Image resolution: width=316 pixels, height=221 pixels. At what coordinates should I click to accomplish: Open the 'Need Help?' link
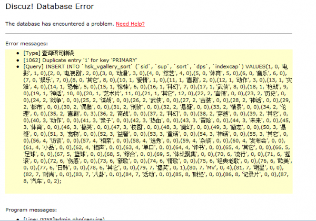tap(130, 24)
